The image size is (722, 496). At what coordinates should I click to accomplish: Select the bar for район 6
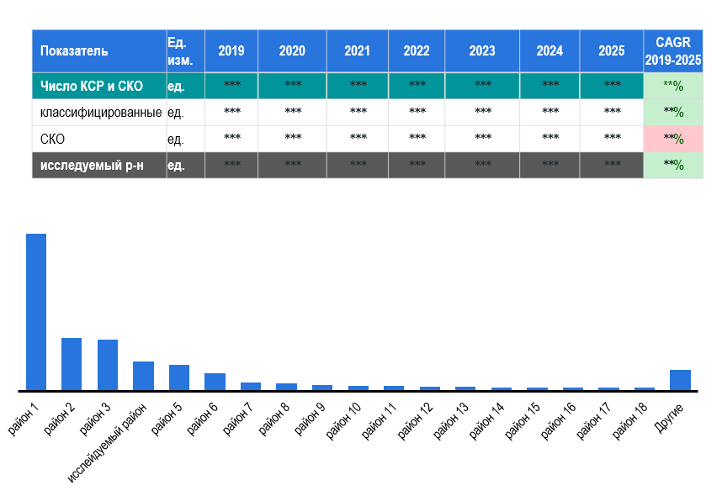tap(215, 382)
